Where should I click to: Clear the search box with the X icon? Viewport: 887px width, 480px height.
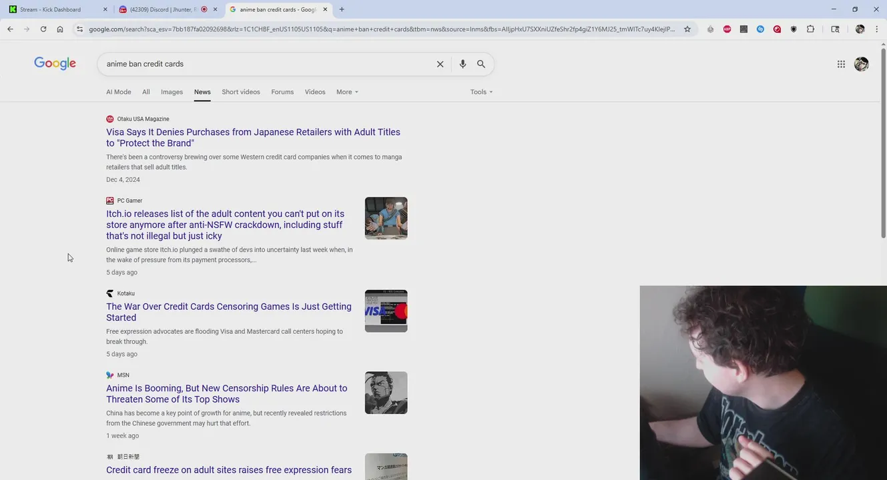coord(440,64)
